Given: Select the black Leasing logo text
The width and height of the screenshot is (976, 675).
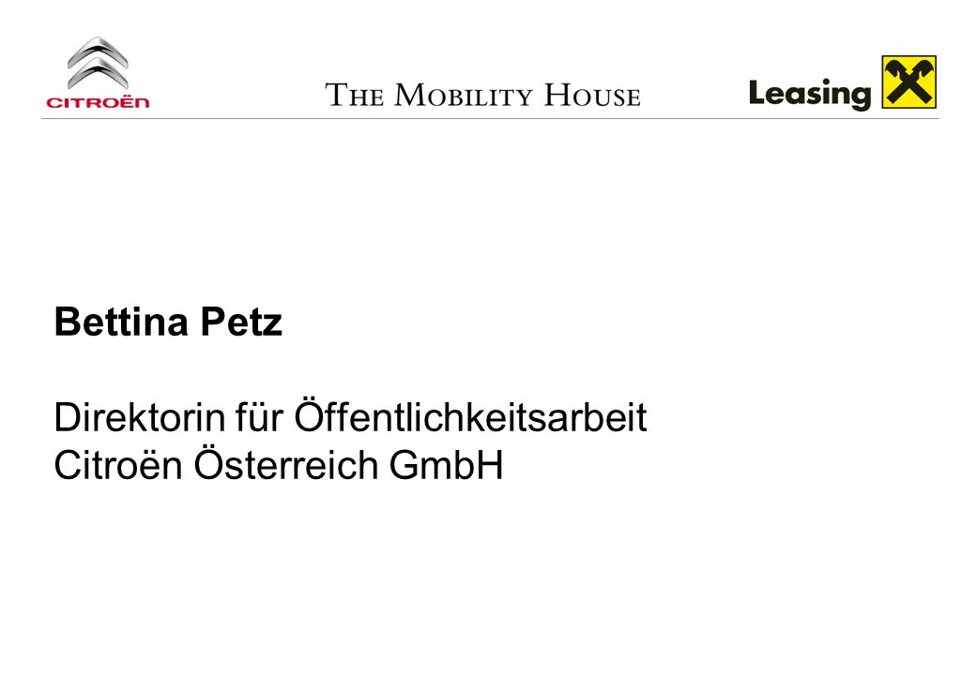Looking at the screenshot, I should 809,94.
